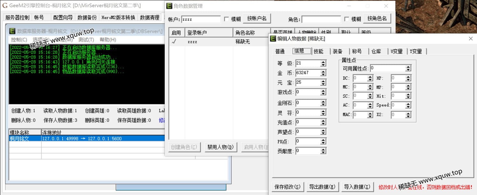
Task: Adjust the 金币 gold spinner
Action: click(x=323, y=73)
